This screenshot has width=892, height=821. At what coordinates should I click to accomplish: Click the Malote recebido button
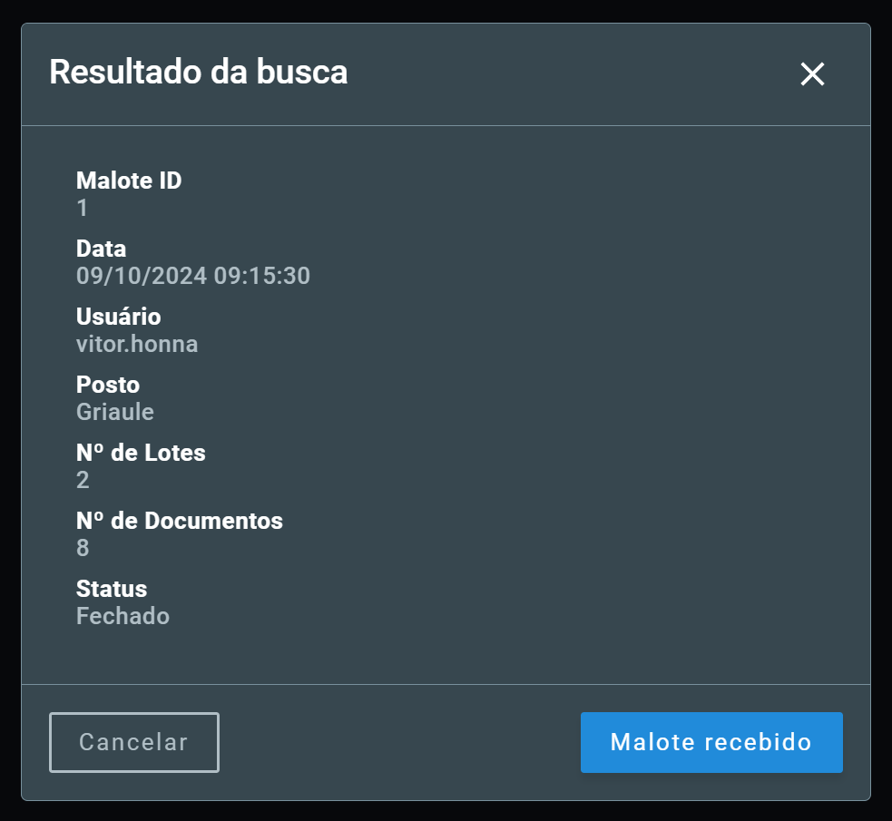(711, 742)
